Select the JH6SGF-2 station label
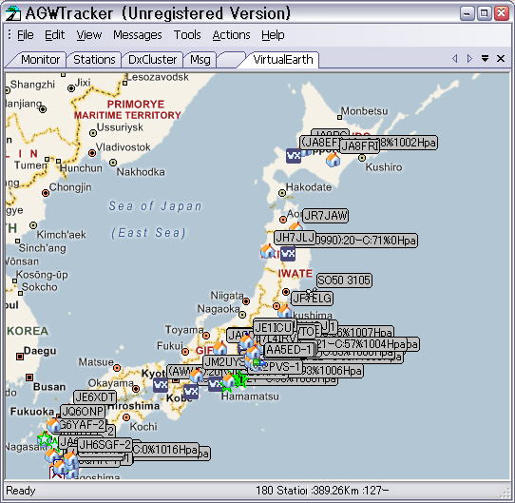Screen dimensions: 515x503 tap(105, 445)
